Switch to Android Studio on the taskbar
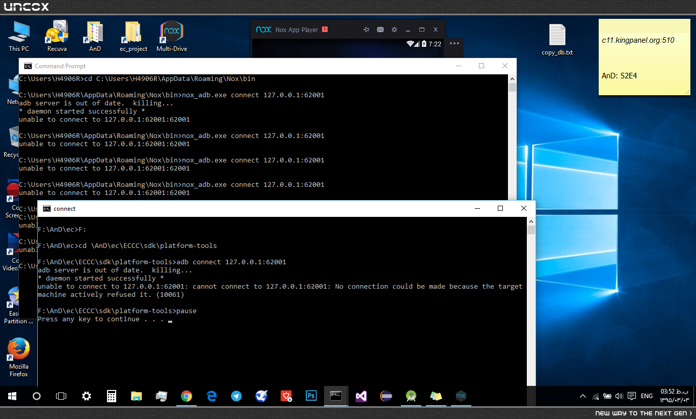Screen dimensions: 696x419 (411, 396)
